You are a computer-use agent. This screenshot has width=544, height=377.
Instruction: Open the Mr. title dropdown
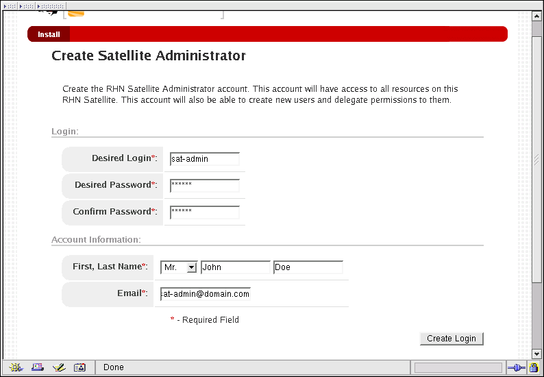click(x=180, y=267)
